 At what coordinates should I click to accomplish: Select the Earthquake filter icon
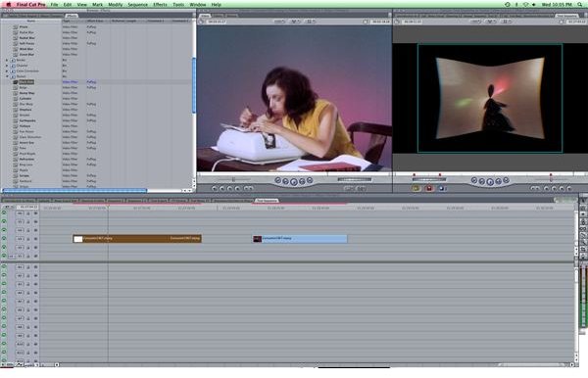[x=16, y=120]
